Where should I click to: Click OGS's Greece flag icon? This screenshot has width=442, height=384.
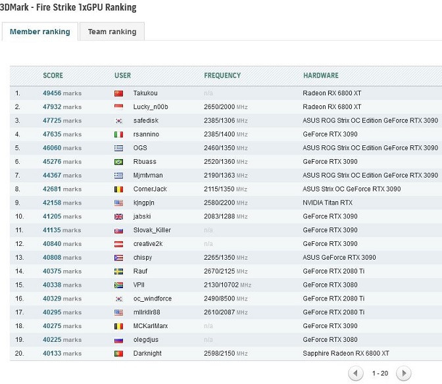coord(118,148)
